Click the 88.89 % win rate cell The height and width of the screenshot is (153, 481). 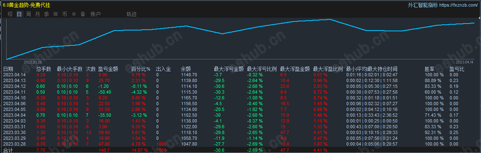433,80
